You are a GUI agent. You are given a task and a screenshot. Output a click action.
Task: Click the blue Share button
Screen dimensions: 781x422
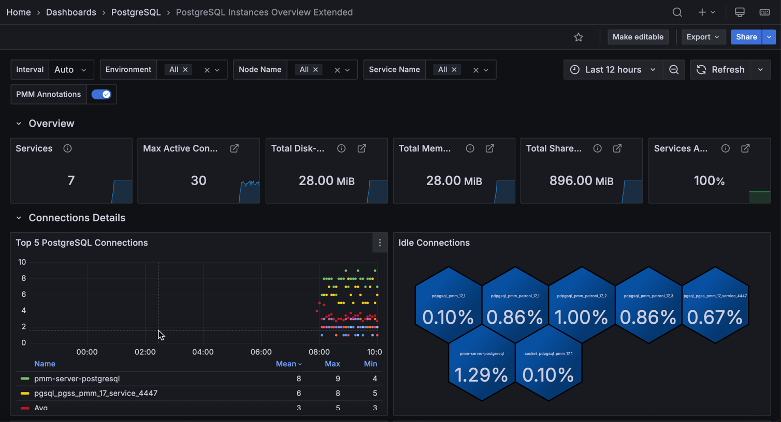[x=746, y=37]
